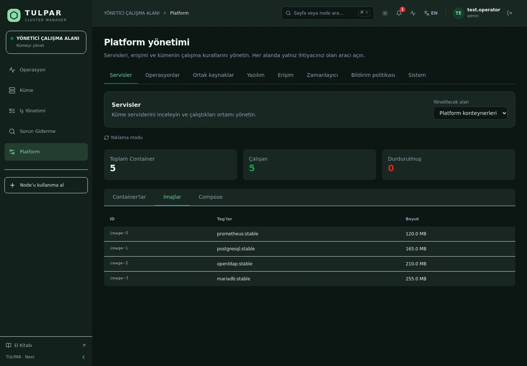Open İş Yönetimi sidebar item
Image resolution: width=527 pixels, height=366 pixels.
(x=46, y=111)
